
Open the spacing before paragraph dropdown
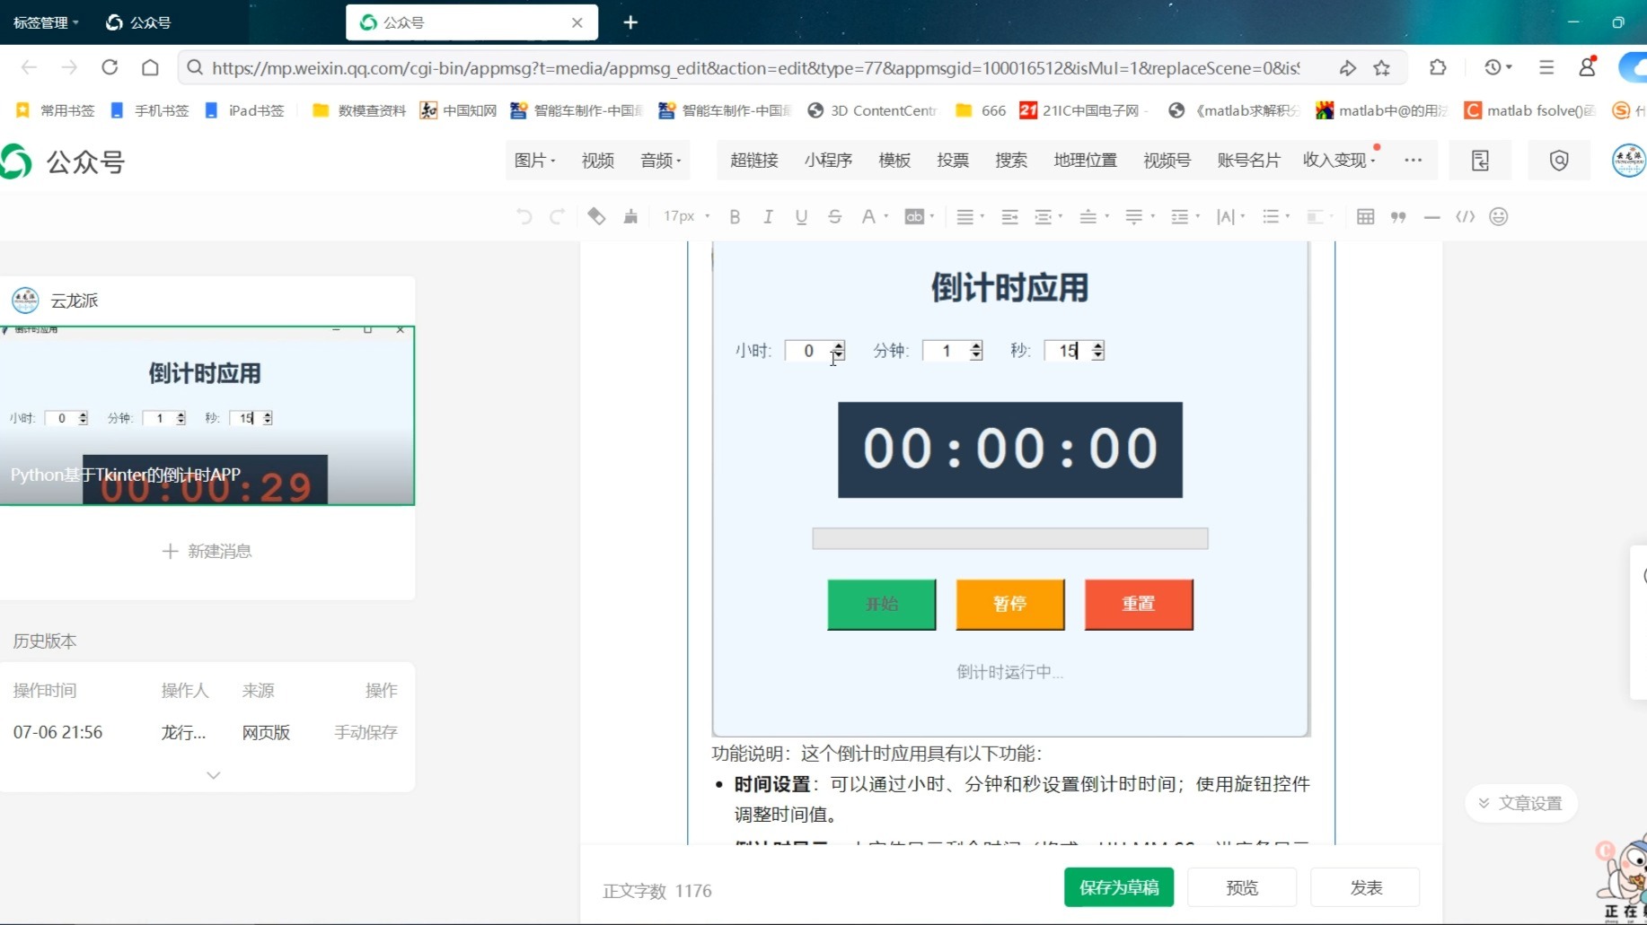tap(1093, 216)
